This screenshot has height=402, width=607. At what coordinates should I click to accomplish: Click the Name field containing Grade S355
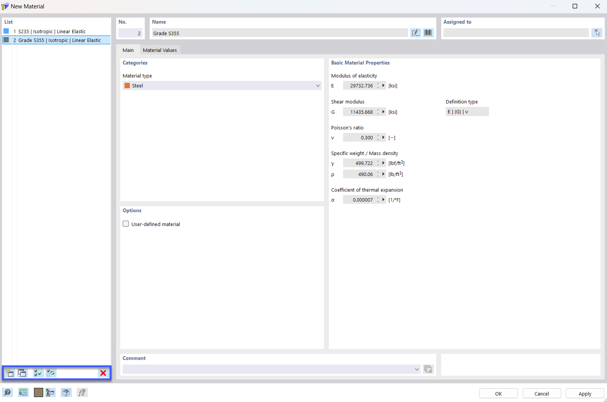[280, 33]
